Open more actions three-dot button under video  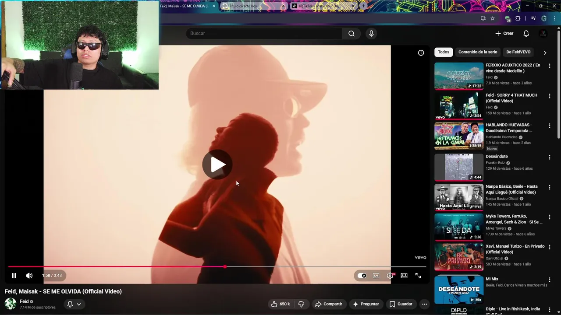point(424,304)
